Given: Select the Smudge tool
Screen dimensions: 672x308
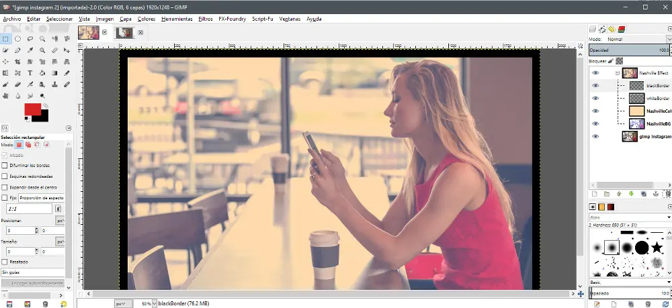Looking at the screenshot, I should coord(30,96).
